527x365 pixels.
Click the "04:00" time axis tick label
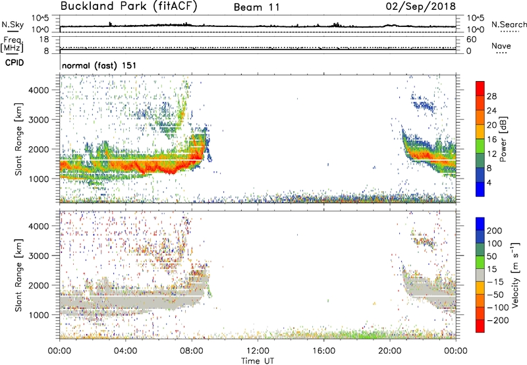click(x=126, y=351)
